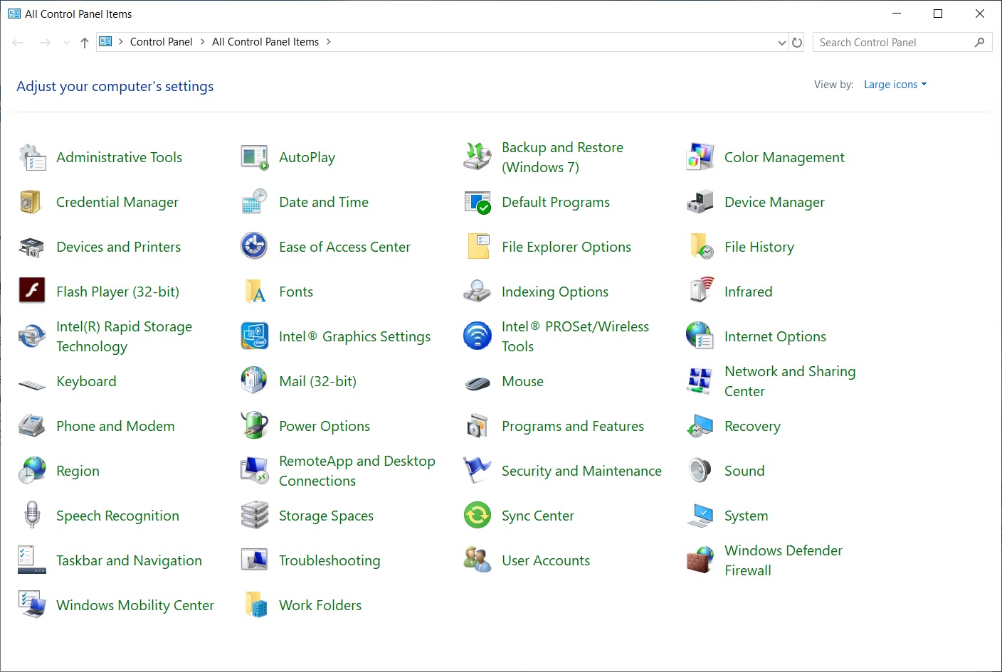Click the Intel Graphics Settings icon
This screenshot has height=672, width=1002.
click(255, 336)
